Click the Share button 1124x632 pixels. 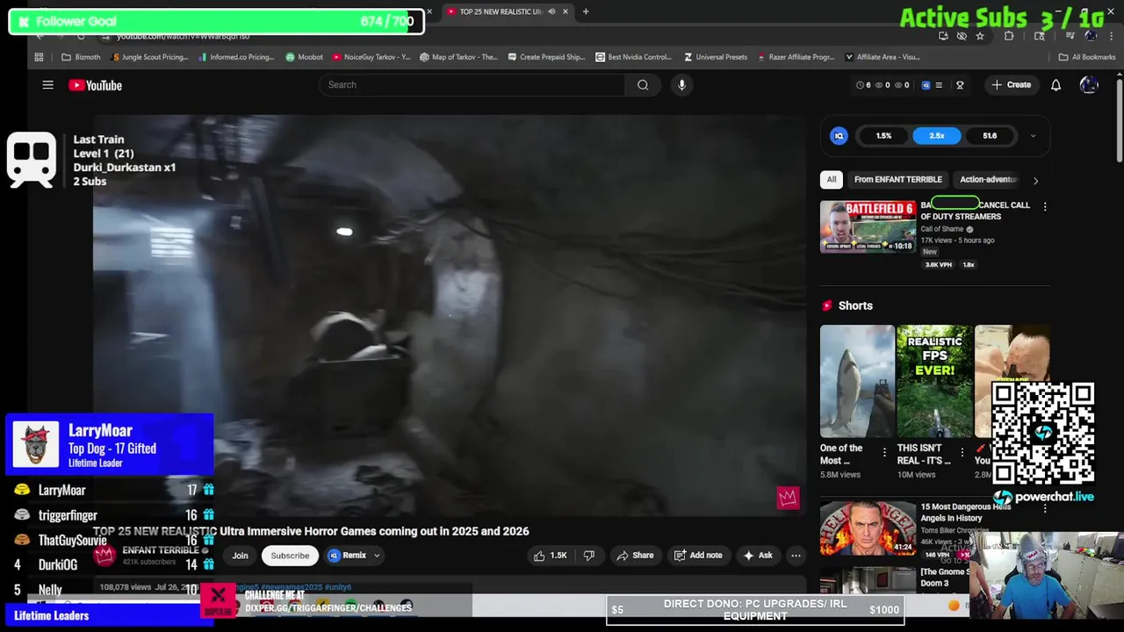(x=635, y=556)
